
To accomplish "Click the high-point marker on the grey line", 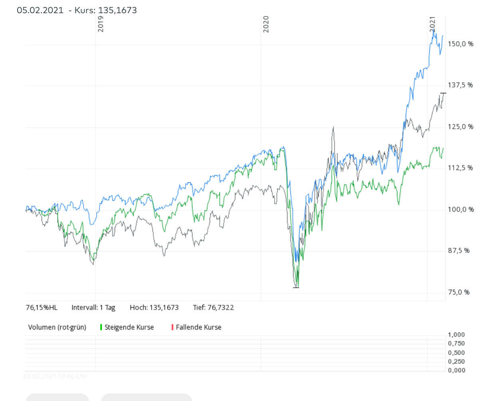I will click(x=443, y=93).
